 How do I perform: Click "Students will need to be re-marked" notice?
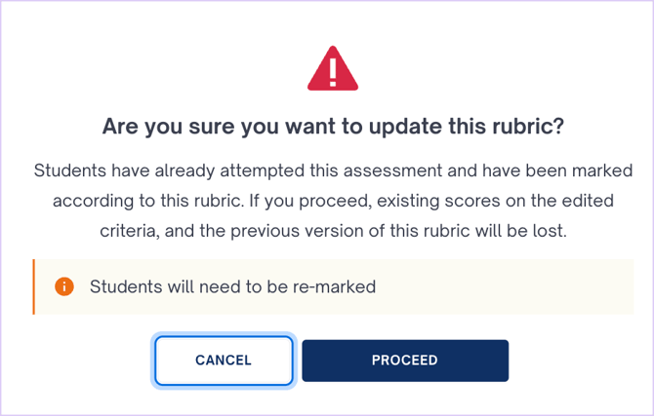coord(232,286)
